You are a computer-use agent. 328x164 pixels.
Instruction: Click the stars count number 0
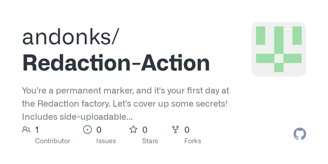tap(145, 130)
